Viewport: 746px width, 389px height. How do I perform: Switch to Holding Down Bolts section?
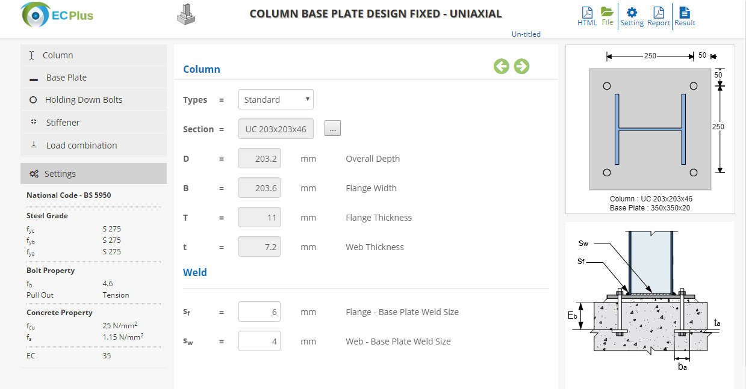(x=93, y=100)
